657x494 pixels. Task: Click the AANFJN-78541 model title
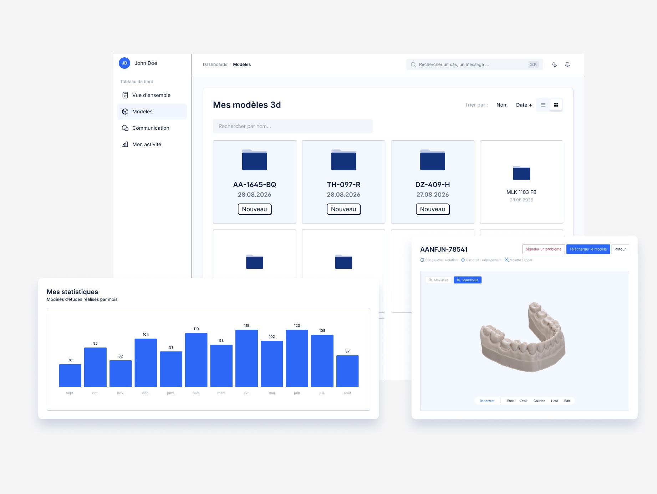tap(444, 249)
